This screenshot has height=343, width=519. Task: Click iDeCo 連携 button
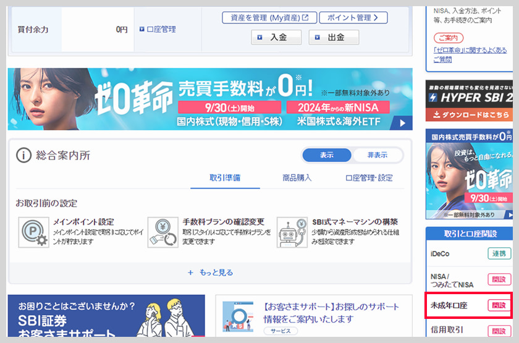(x=499, y=253)
